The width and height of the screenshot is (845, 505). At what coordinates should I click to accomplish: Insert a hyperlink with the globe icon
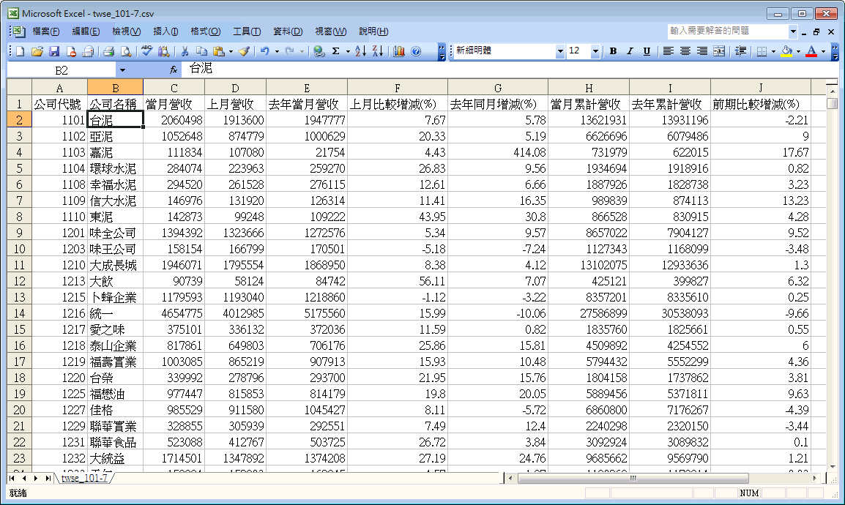[x=319, y=51]
